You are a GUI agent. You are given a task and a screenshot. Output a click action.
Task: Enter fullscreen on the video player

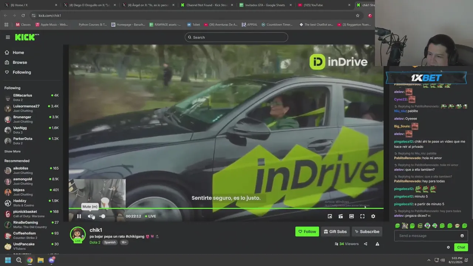tap(362, 216)
